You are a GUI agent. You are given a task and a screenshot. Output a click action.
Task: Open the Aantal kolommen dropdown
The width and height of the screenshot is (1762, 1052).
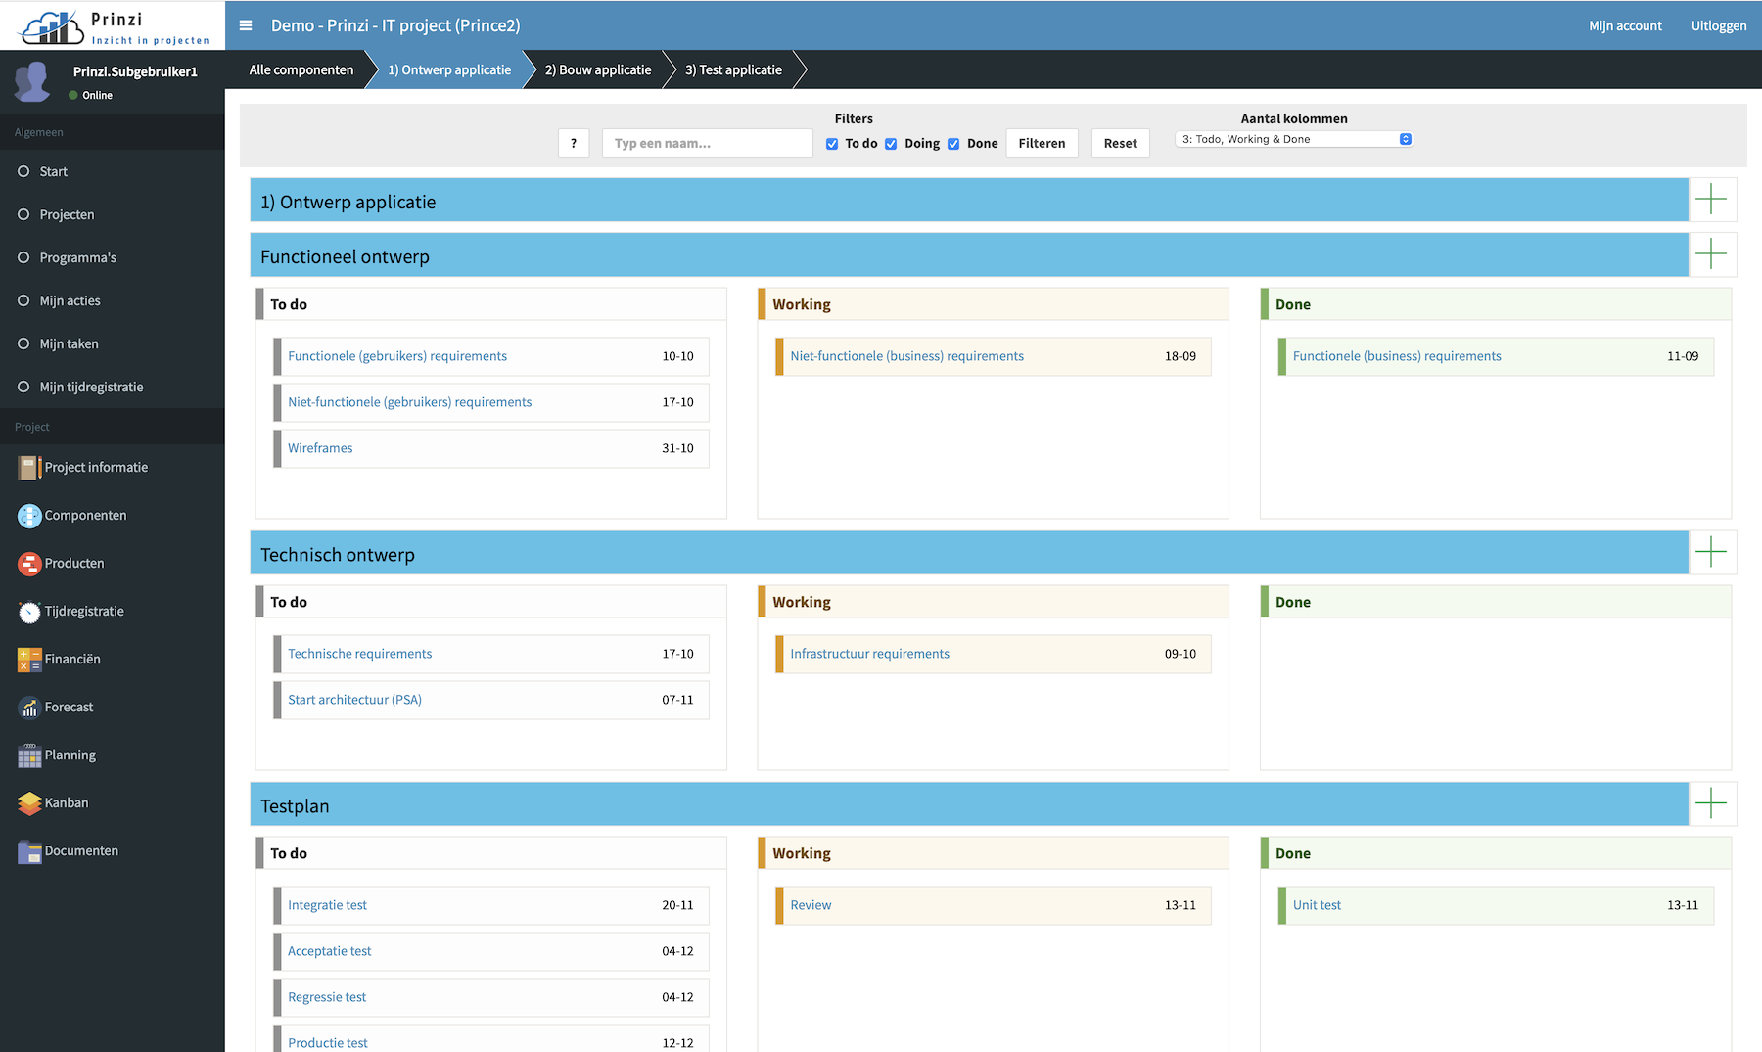1293,139
